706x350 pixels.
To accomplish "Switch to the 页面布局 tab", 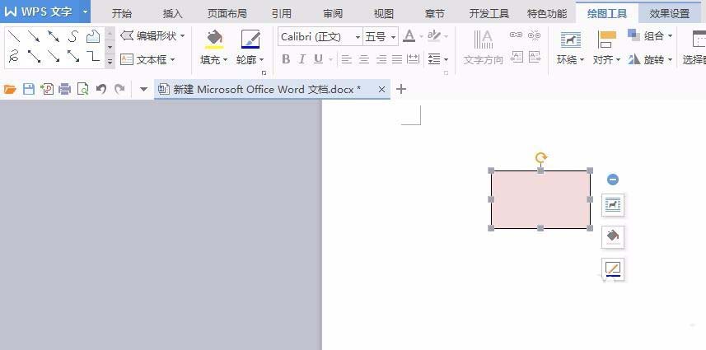I will (x=227, y=13).
